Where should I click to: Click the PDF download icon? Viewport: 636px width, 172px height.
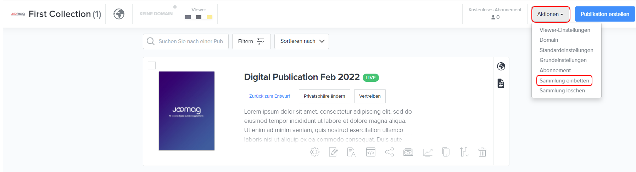pos(501,84)
